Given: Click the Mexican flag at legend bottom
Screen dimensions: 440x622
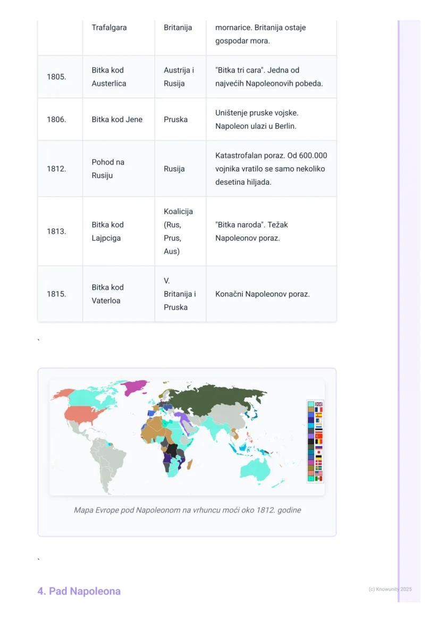Looking at the screenshot, I should point(319,479).
